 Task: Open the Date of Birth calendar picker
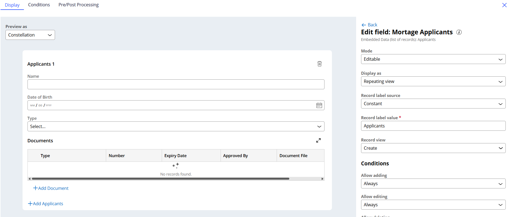pyautogui.click(x=319, y=105)
